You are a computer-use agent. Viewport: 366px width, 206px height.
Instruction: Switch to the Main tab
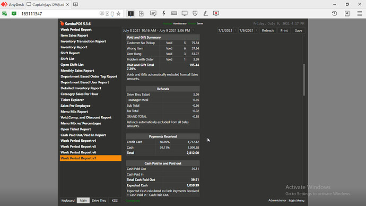(x=83, y=200)
